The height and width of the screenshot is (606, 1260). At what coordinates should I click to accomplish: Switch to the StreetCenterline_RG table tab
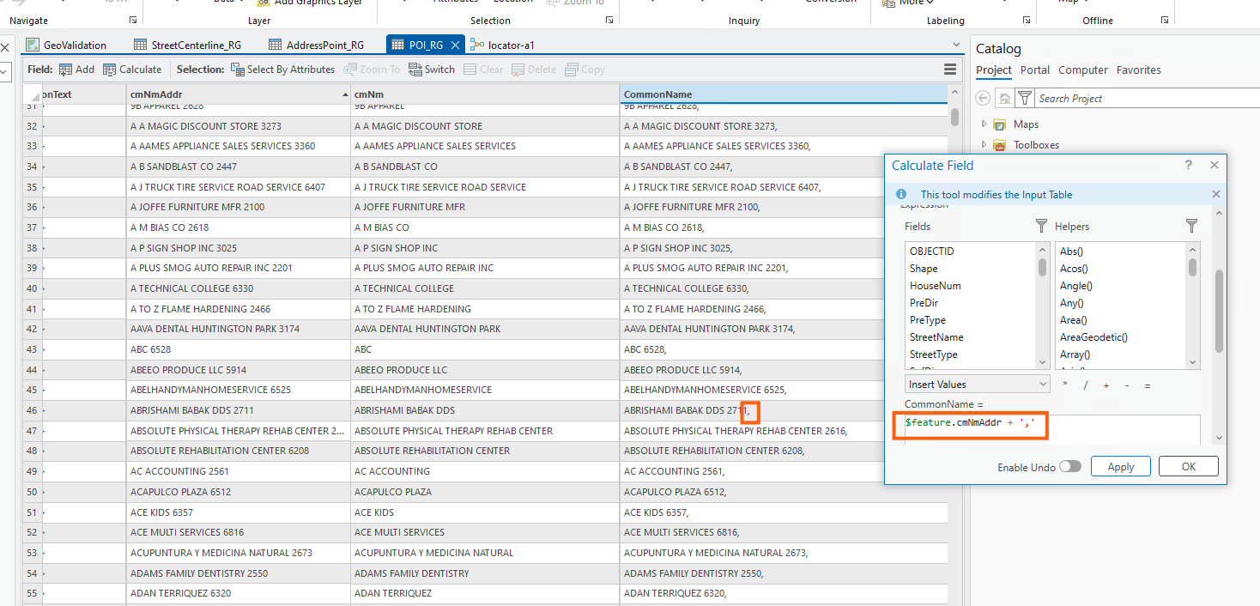click(x=193, y=45)
